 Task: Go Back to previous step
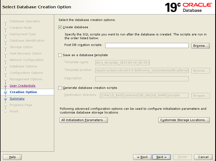point(142,157)
